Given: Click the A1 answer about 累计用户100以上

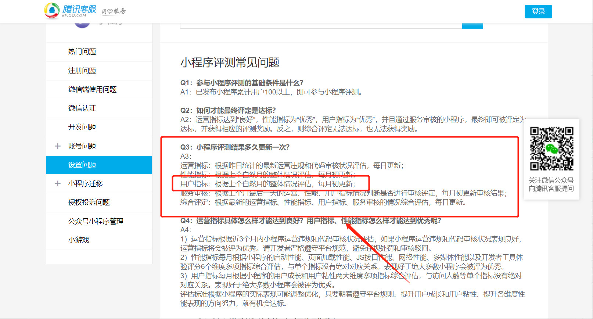Looking at the screenshot, I should pos(271,92).
